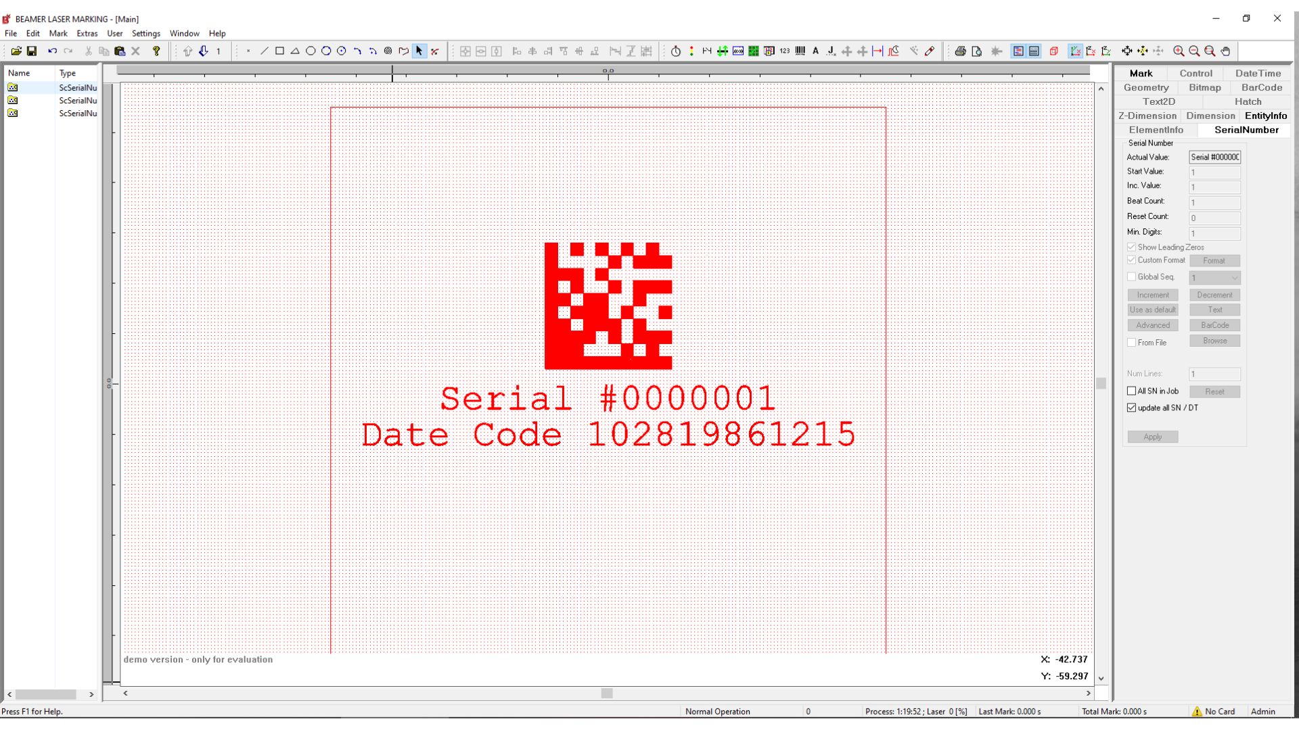Paste from clipboard using the toolbar icon
The height and width of the screenshot is (730, 1299).
[x=120, y=51]
